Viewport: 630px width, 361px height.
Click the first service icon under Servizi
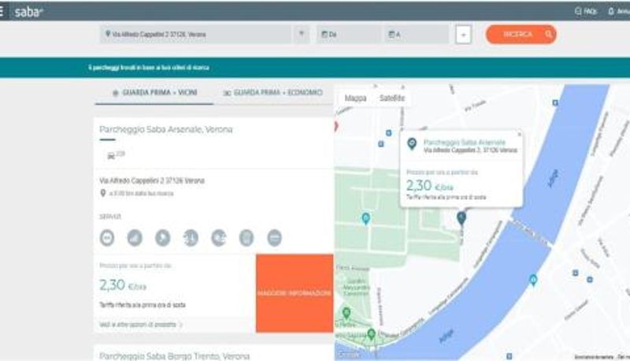tap(107, 237)
